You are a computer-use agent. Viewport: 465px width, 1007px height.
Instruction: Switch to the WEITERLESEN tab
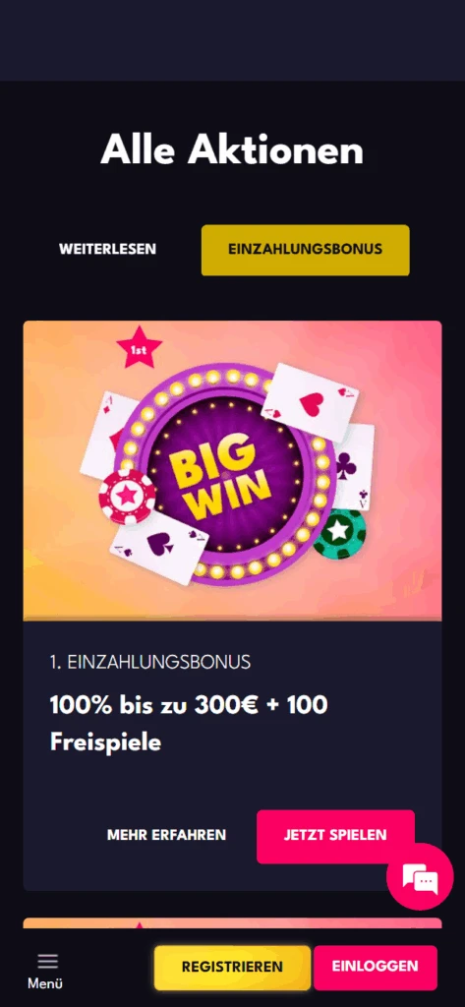coord(107,249)
